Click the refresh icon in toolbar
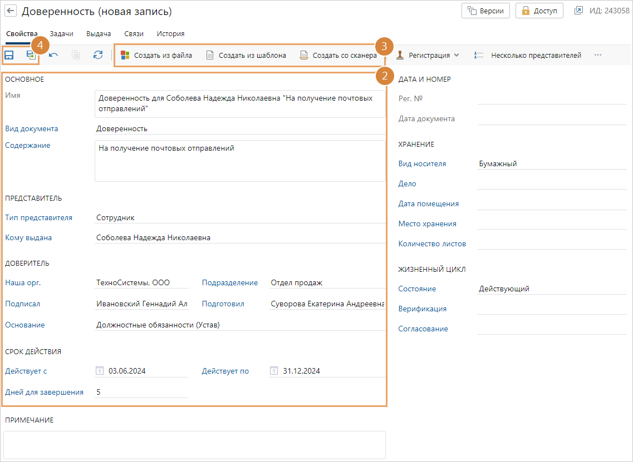 coord(98,55)
